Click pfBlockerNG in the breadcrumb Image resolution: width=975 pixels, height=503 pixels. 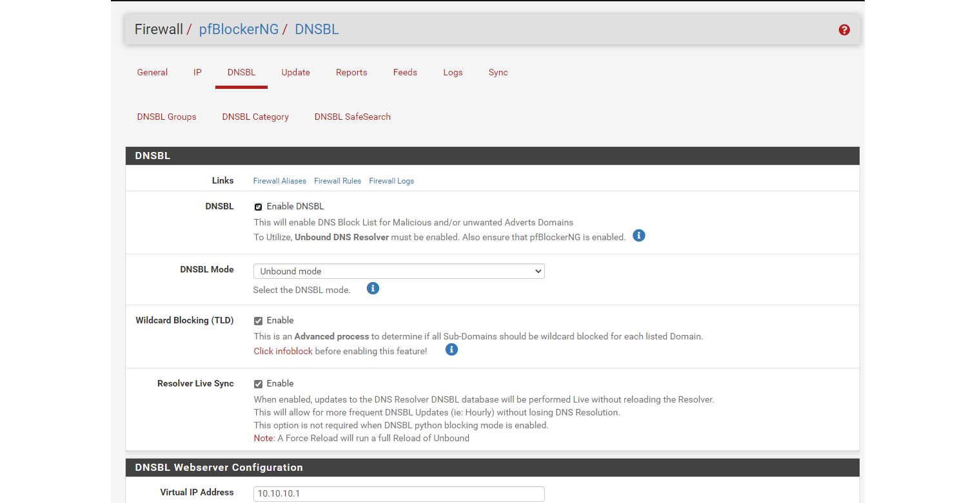pos(239,29)
